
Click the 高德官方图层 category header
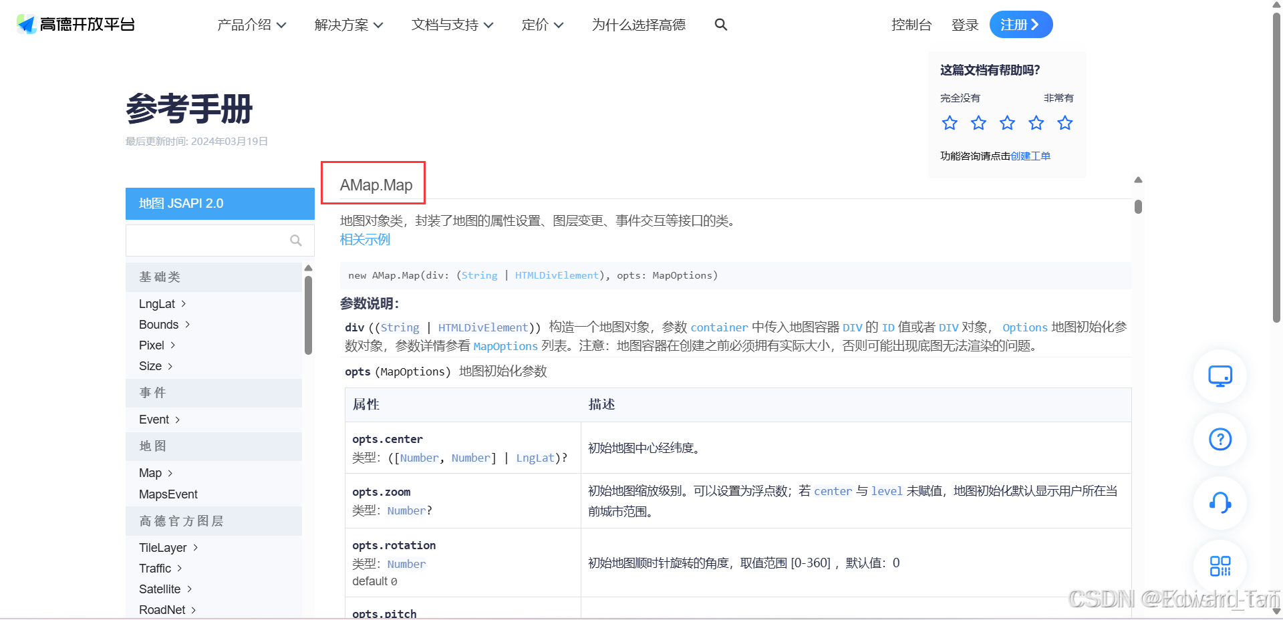(214, 521)
